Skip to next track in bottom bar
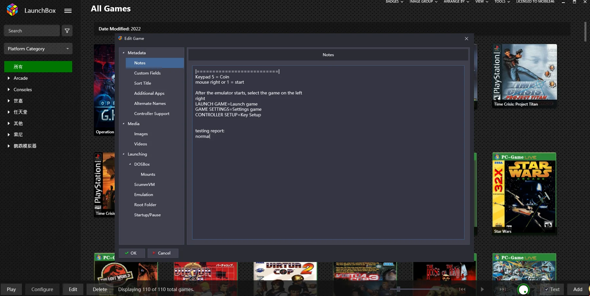The height and width of the screenshot is (296, 590). coord(503,289)
